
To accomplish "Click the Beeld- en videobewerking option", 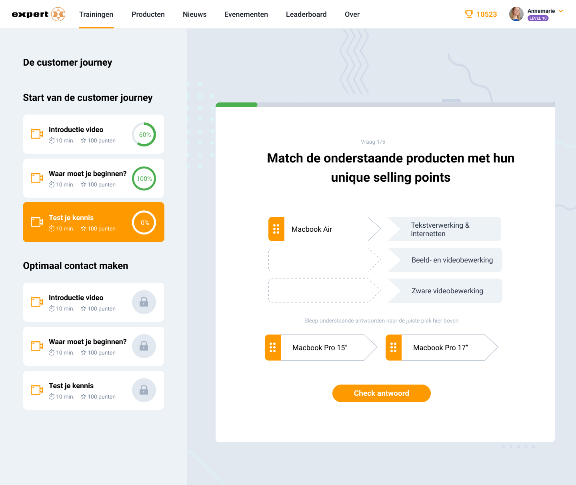I will pos(445,260).
